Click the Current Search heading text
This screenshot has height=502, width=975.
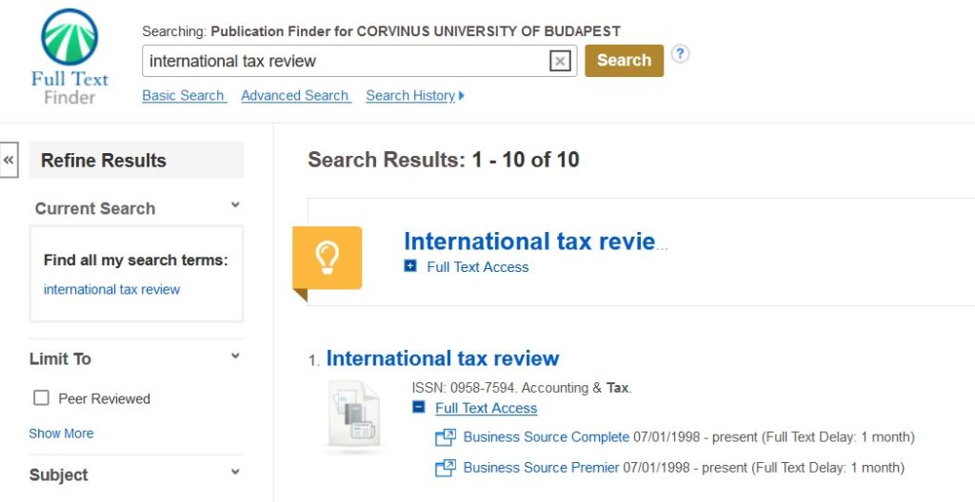click(95, 209)
